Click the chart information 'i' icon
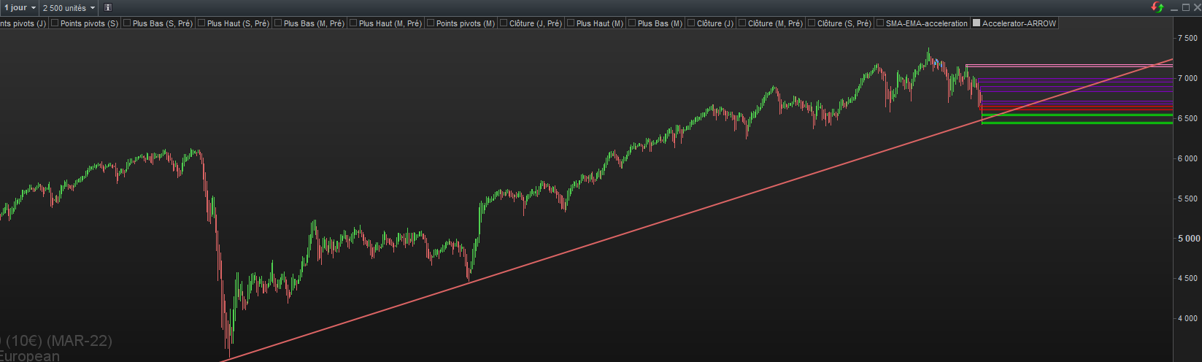 coord(108,7)
